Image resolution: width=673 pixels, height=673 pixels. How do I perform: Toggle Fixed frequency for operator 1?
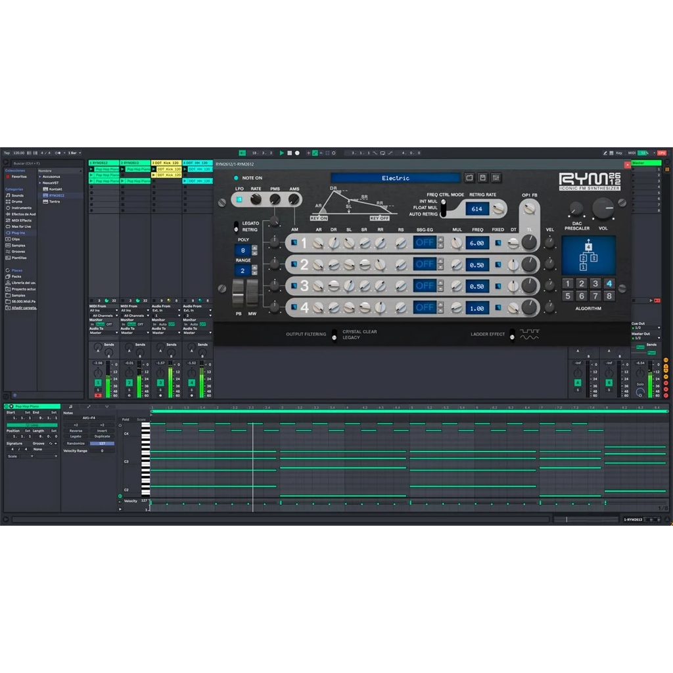[498, 243]
